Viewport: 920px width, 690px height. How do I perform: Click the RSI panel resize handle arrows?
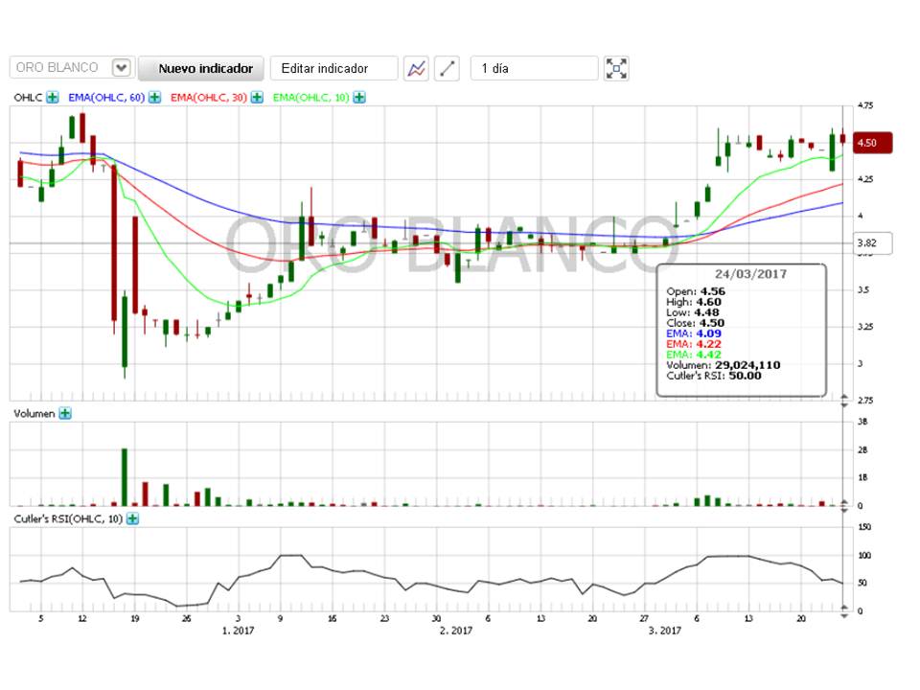coord(844,612)
